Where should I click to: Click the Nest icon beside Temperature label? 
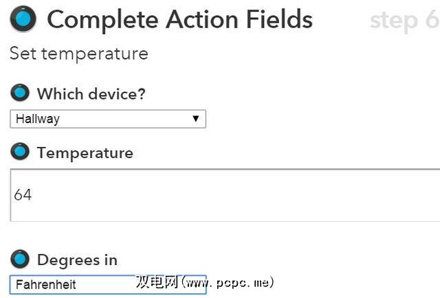[x=21, y=152]
